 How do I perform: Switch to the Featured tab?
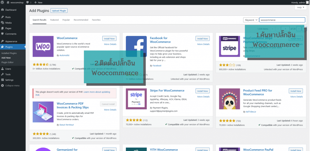(54, 20)
